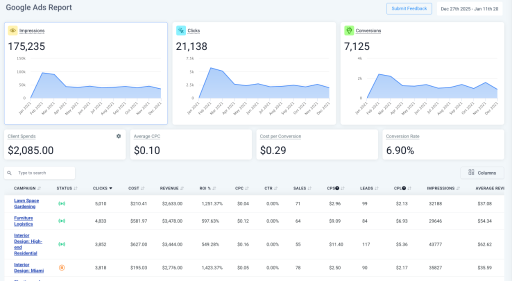Click the Google Ads Report heading
Image resolution: width=512 pixels, height=281 pixels.
(39, 7)
